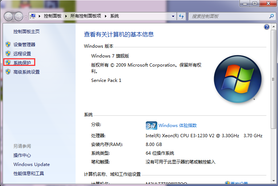Image resolution: width=278 pixels, height=186 pixels.
Task: Open 高级系统设置 link
Action: point(27,72)
